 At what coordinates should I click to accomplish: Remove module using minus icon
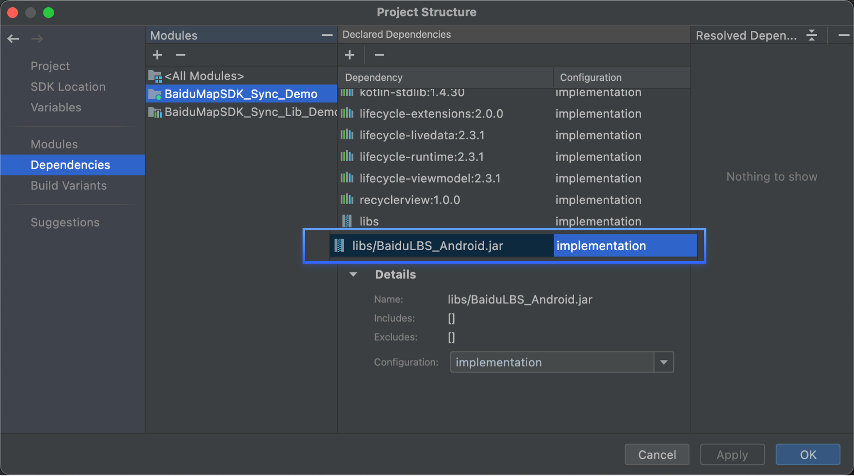181,55
